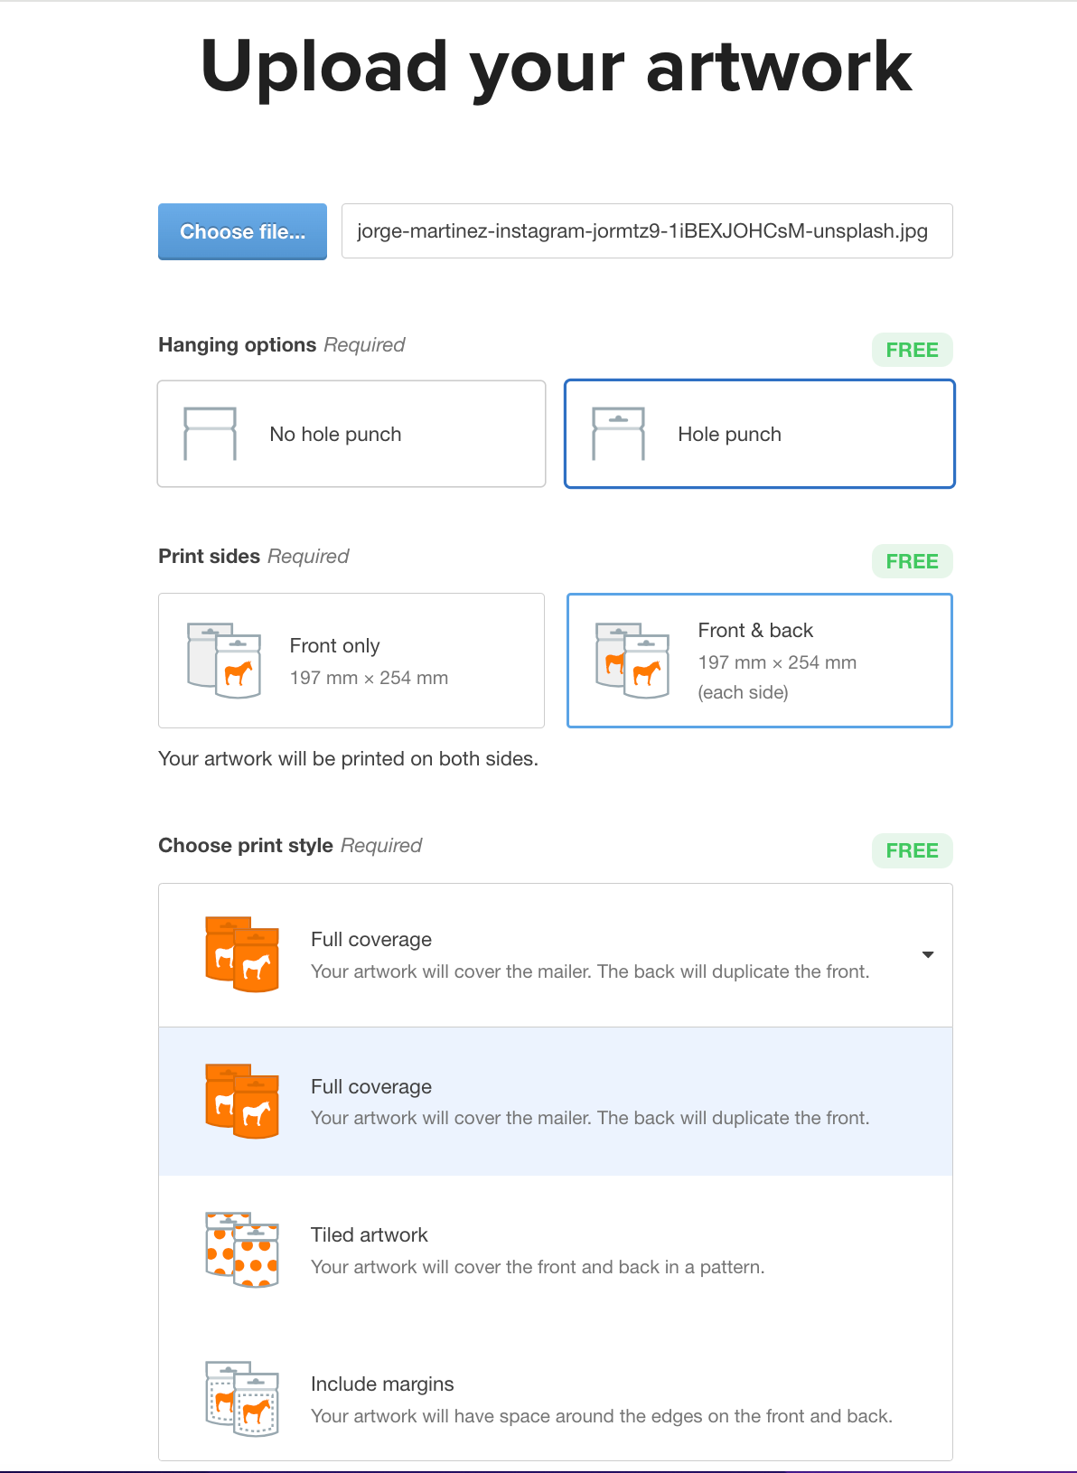Screen dimensions: 1077x1473
Task: Click the Include margins mailer icon
Action: (242, 1399)
